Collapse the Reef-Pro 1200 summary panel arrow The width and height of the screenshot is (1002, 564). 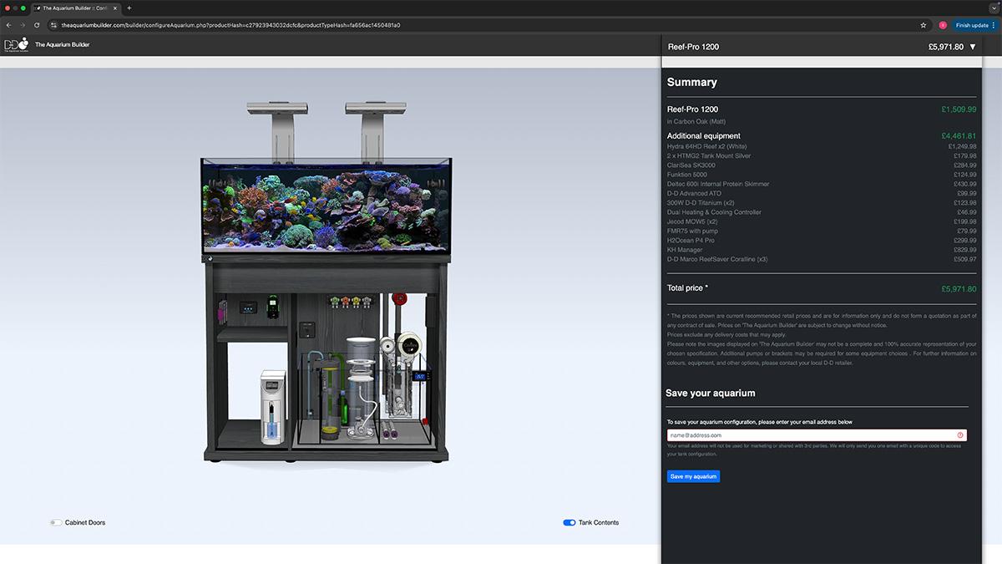click(x=973, y=47)
